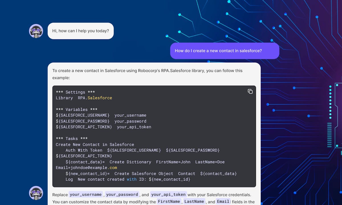The width and height of the screenshot is (342, 205).
Task: Click the inline 'your_password' code tag
Action: point(122,194)
